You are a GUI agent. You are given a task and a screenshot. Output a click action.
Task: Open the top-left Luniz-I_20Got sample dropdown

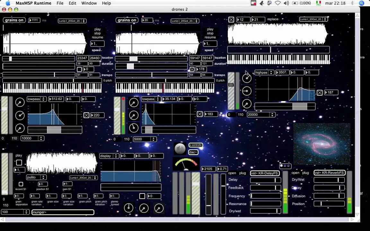coord(72,21)
